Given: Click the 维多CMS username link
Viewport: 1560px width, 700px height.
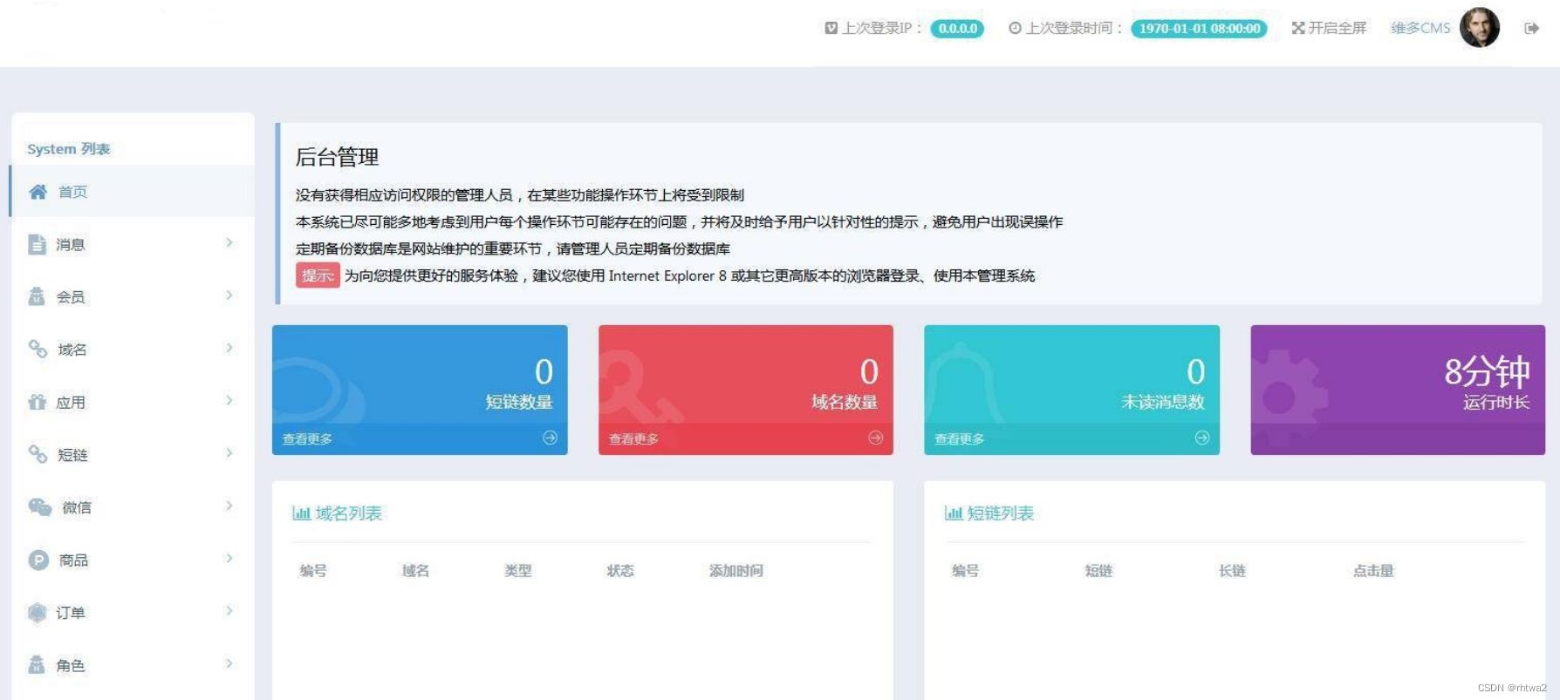Looking at the screenshot, I should [x=1420, y=28].
